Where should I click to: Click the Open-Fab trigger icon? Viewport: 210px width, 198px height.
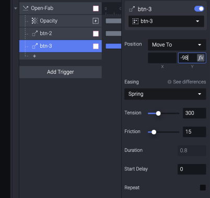[26, 8]
